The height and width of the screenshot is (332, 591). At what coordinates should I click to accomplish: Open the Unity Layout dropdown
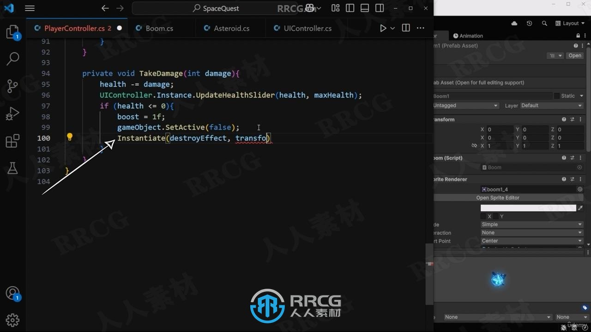point(570,24)
